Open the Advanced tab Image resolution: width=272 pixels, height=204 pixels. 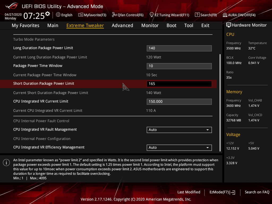tap(122, 25)
